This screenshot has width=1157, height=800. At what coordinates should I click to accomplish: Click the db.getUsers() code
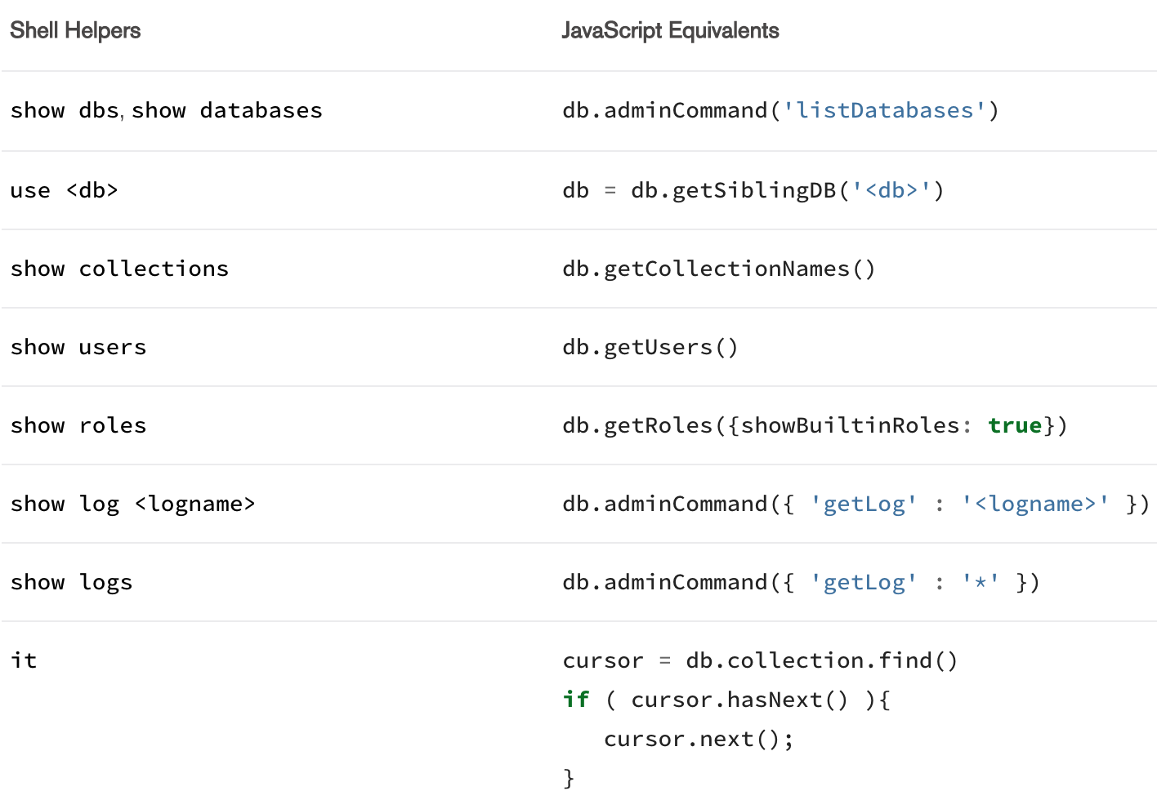pyautogui.click(x=650, y=348)
